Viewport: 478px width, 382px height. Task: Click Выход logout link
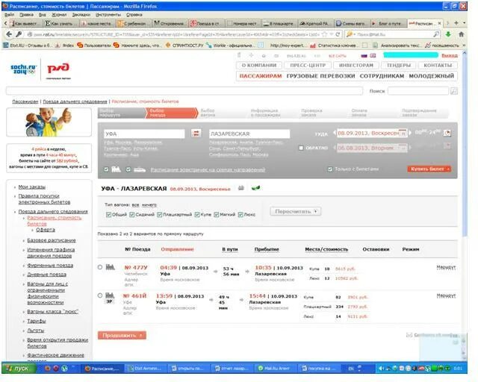450,55
